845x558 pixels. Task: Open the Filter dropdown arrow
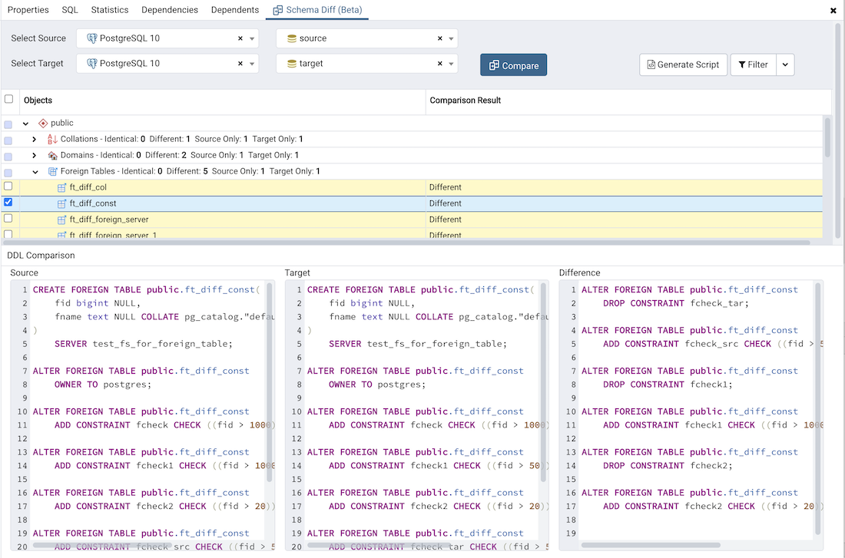(785, 64)
